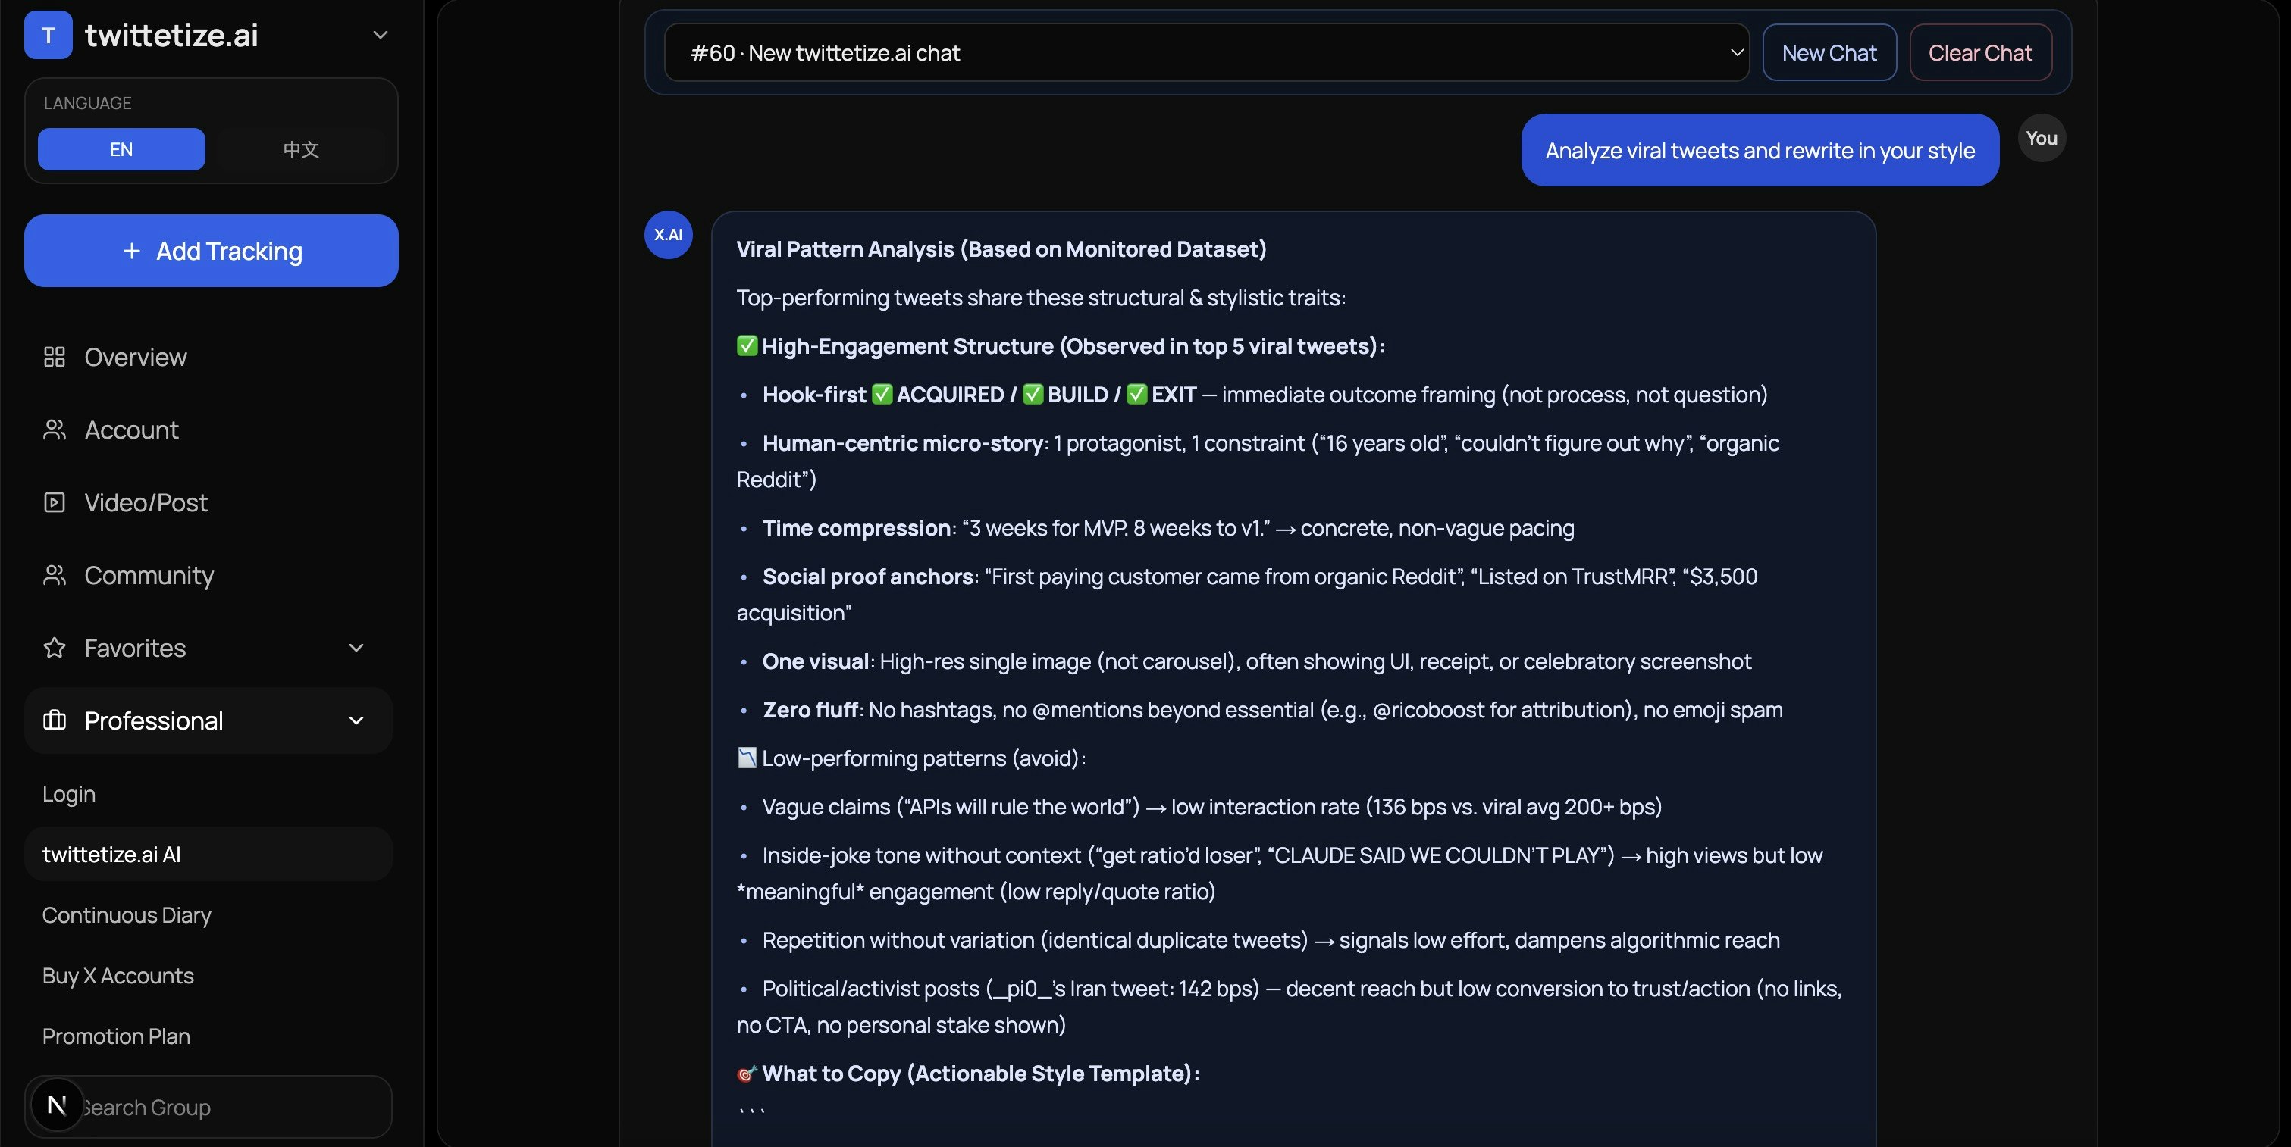Click the Community people icon

coord(55,576)
